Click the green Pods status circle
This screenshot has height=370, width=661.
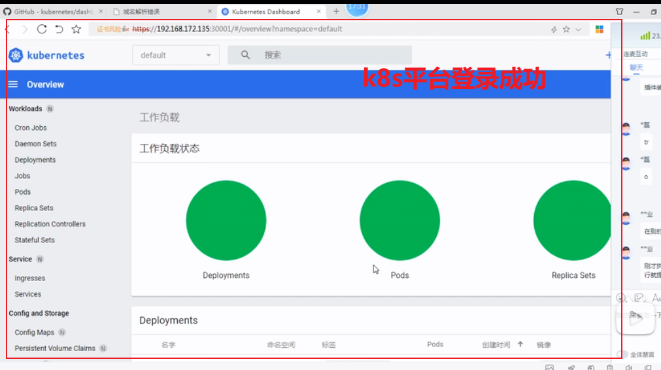pyautogui.click(x=399, y=220)
